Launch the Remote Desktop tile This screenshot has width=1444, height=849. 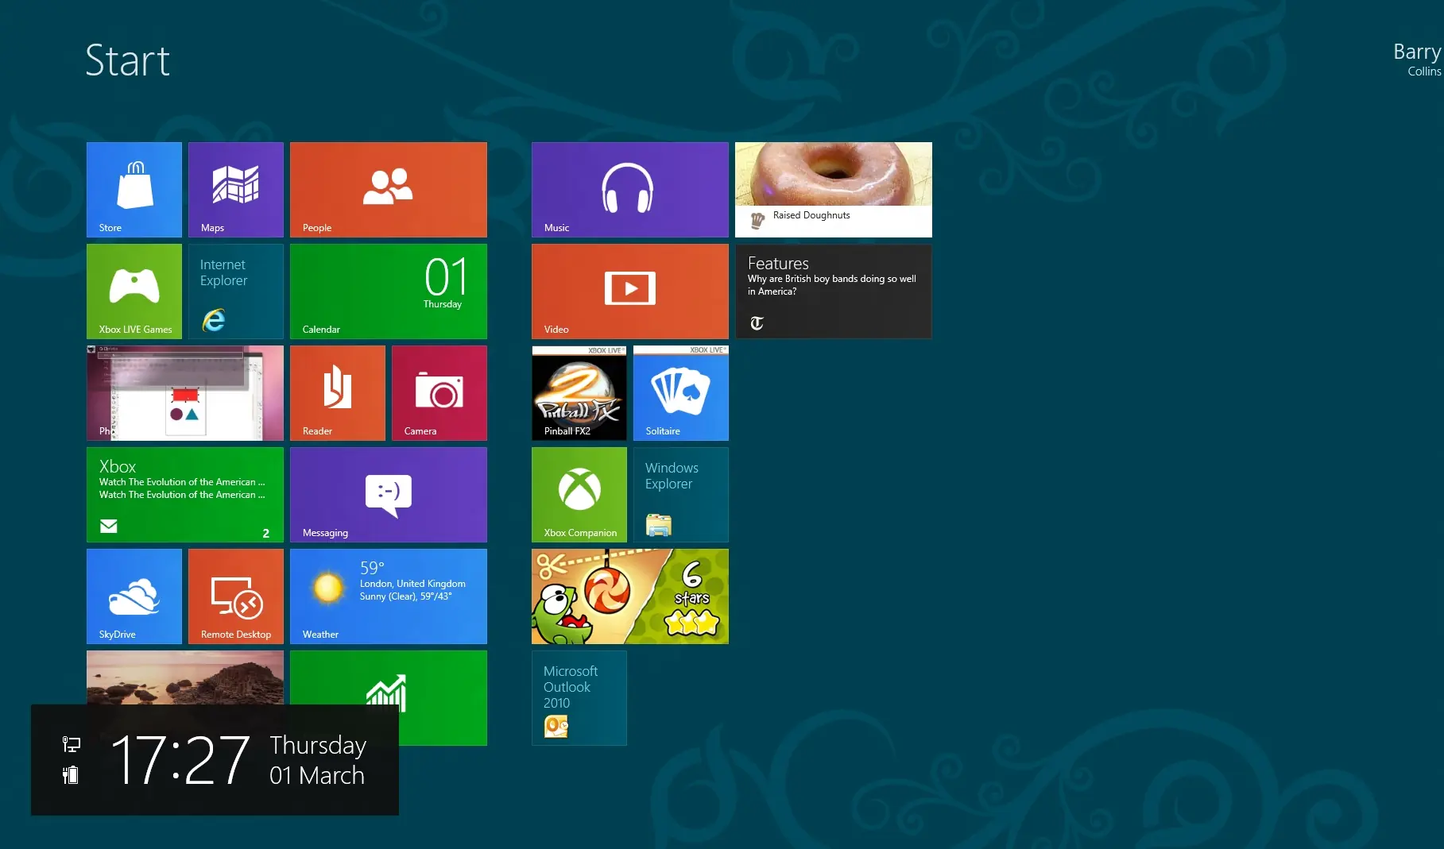click(x=236, y=596)
